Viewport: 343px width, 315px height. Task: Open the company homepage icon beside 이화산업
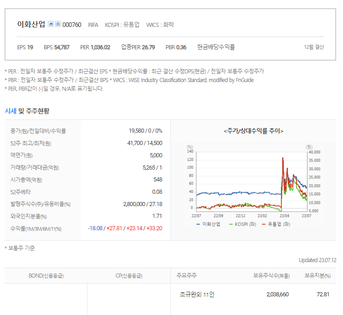coord(51,24)
